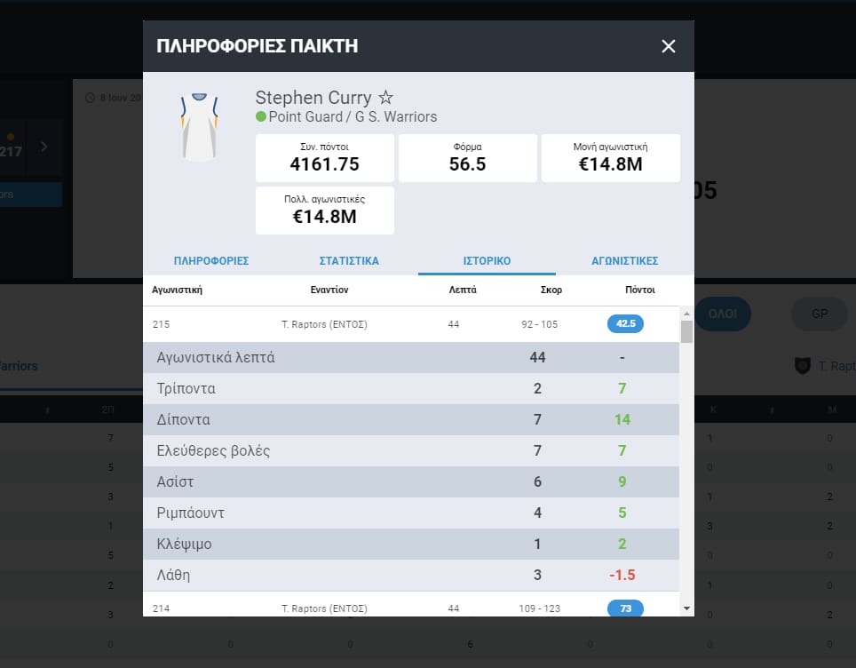Viewport: 856px width, 668px height.
Task: Click the 73 points badge
Action: click(x=626, y=608)
